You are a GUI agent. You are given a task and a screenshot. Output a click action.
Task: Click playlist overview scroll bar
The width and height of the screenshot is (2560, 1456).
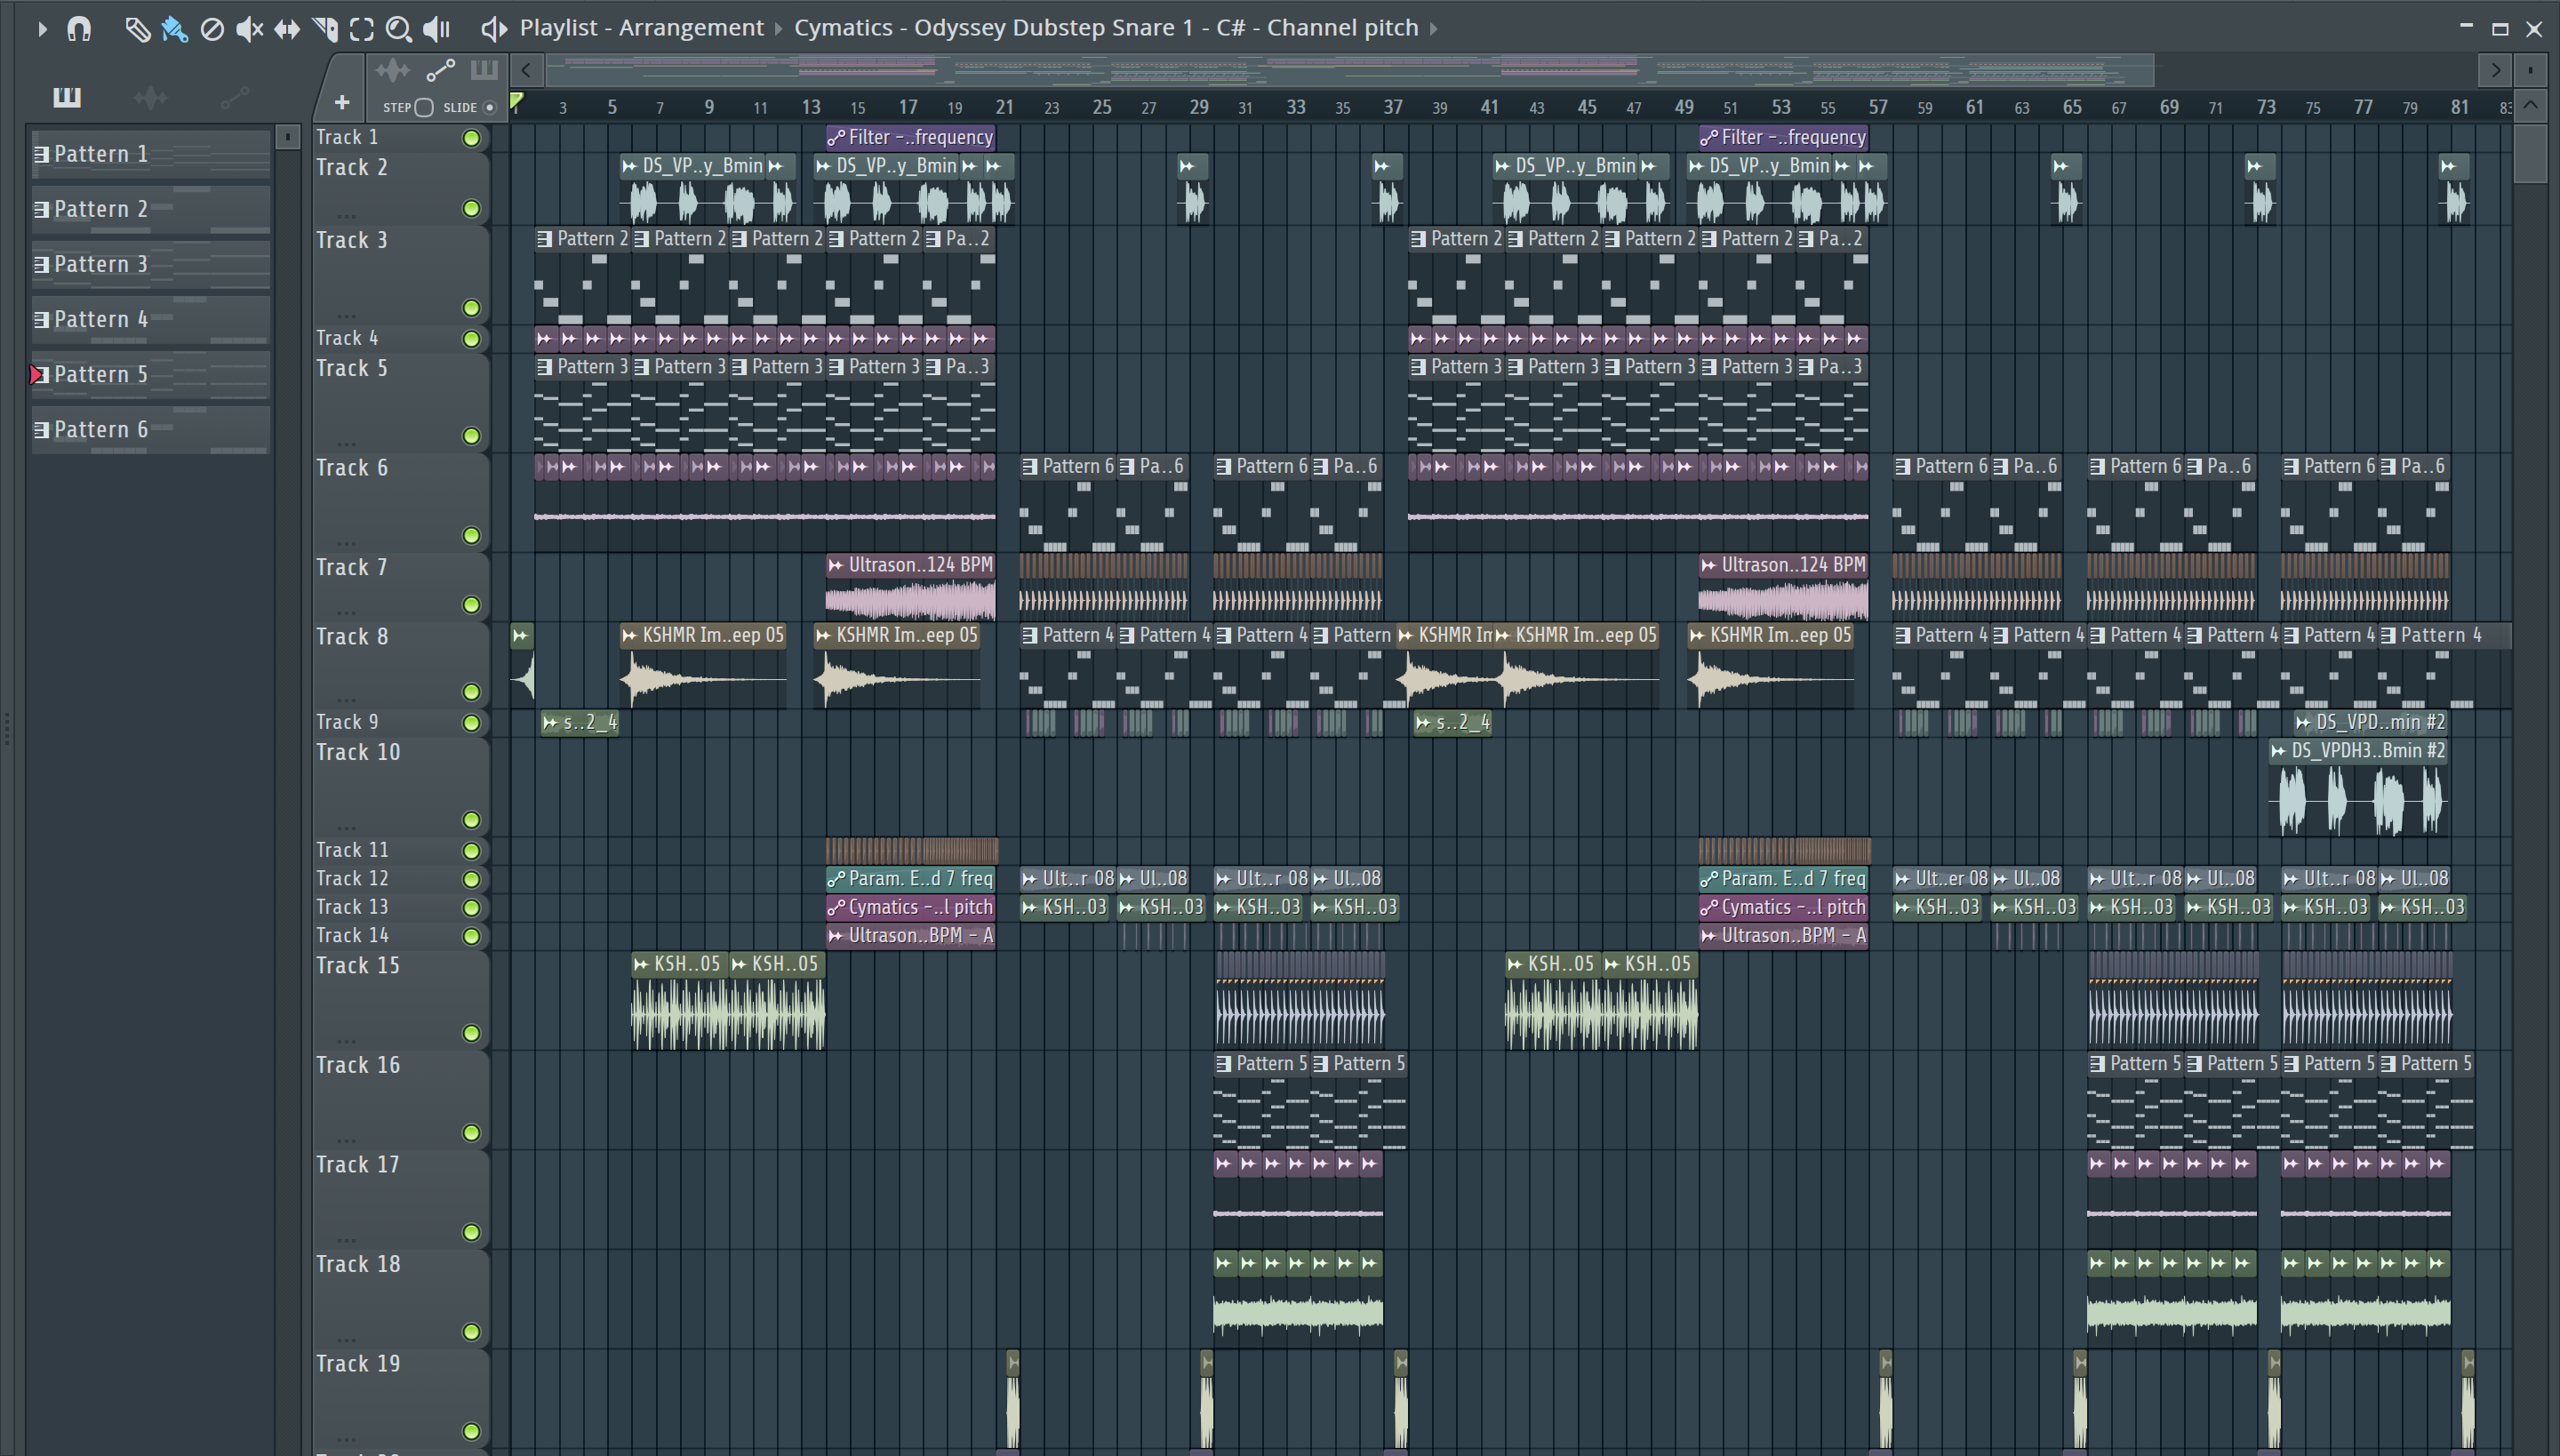tap(1350, 70)
